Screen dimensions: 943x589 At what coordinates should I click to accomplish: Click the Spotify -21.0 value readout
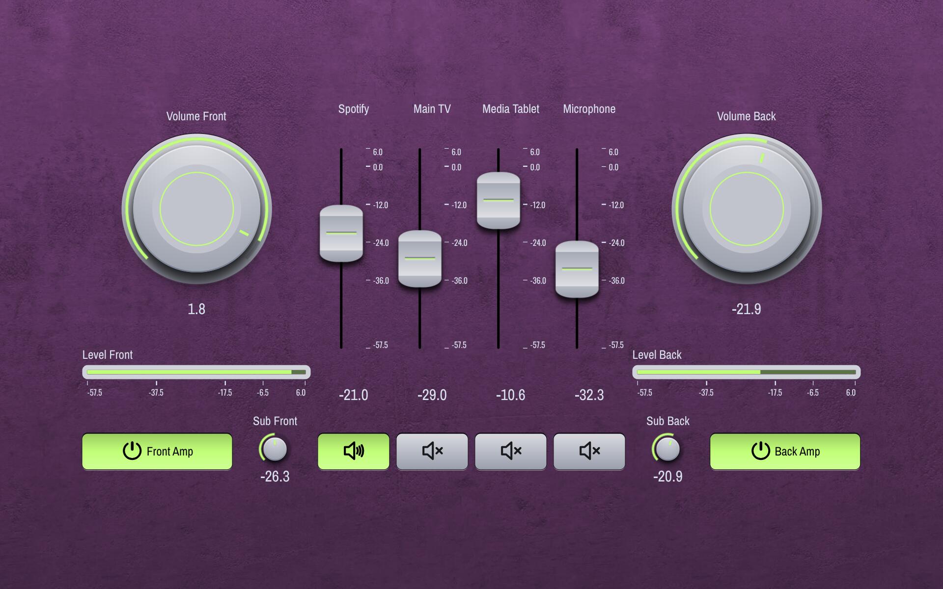pyautogui.click(x=353, y=395)
